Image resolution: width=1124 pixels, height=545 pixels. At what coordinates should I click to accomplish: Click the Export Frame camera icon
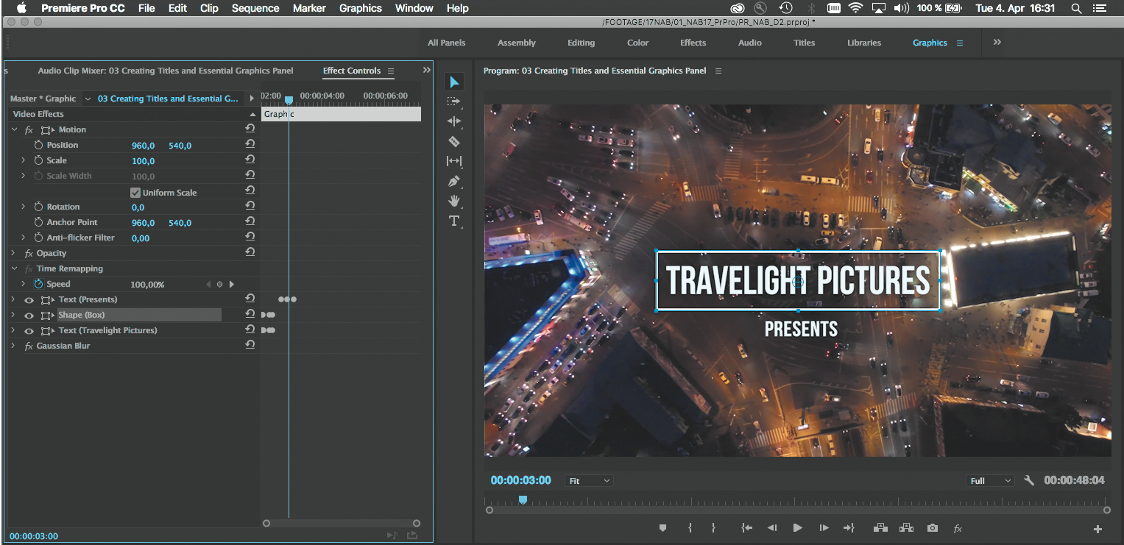(933, 528)
